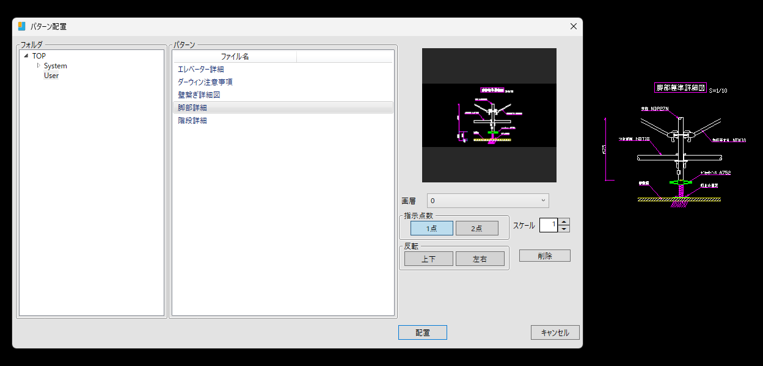Click the ファイル名 column header
The height and width of the screenshot is (366, 763).
pos(235,57)
